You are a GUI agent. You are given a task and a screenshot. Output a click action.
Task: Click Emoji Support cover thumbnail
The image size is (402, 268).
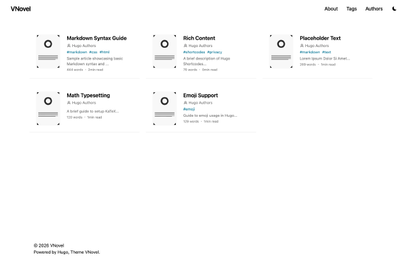pyautogui.click(x=165, y=109)
